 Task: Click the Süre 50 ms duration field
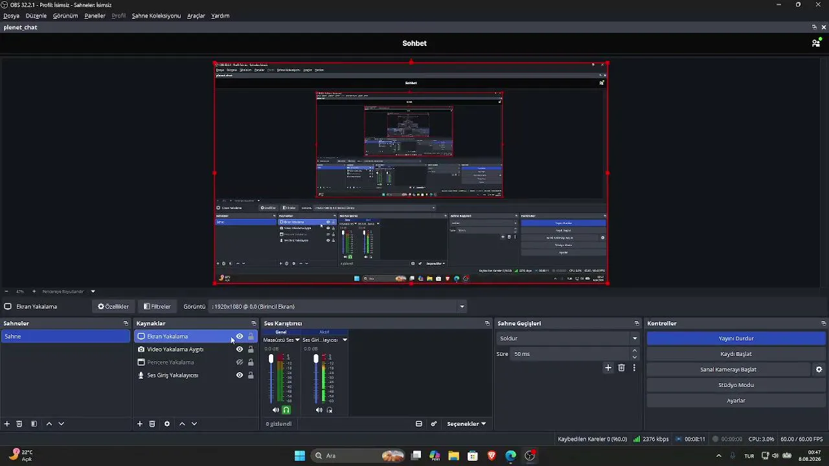coord(570,354)
